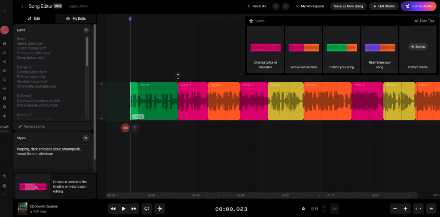Toggle the FADE option on the Intro section
440x217 pixels.
click(138, 116)
